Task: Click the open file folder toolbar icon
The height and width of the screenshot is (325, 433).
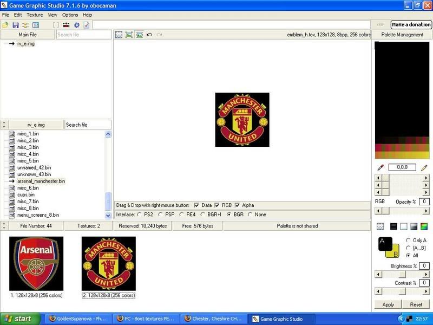Action: point(5,25)
